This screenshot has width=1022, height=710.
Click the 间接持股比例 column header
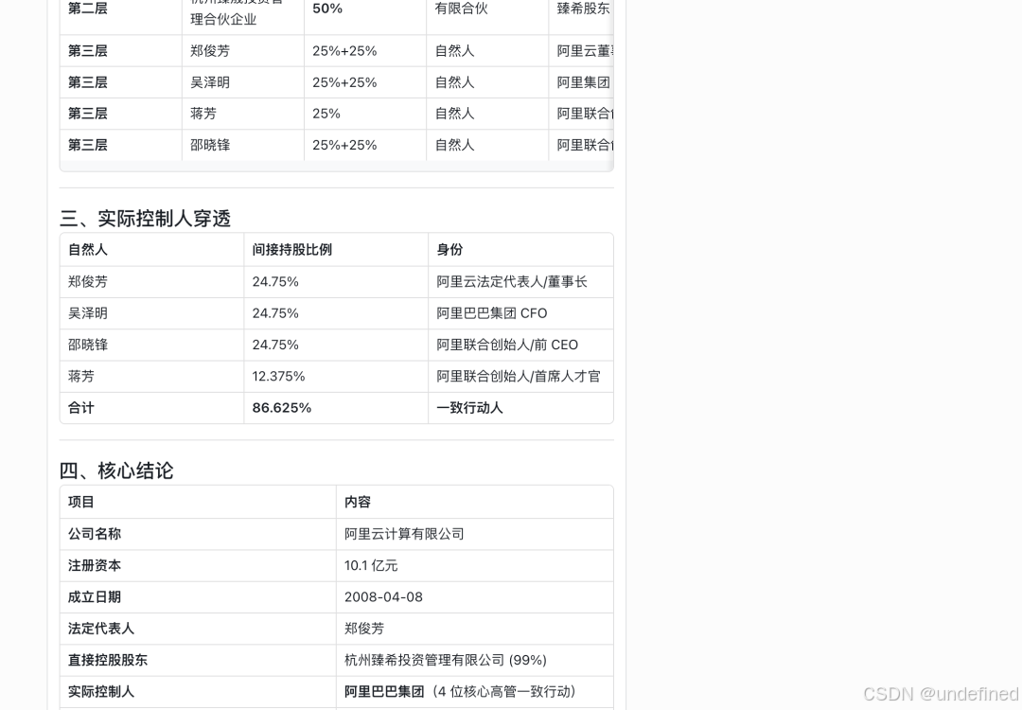(x=292, y=250)
